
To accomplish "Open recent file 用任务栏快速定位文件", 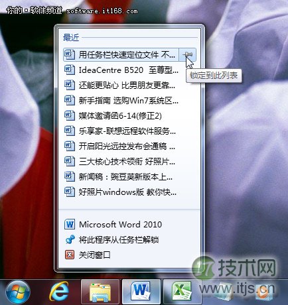I will pos(121,54).
